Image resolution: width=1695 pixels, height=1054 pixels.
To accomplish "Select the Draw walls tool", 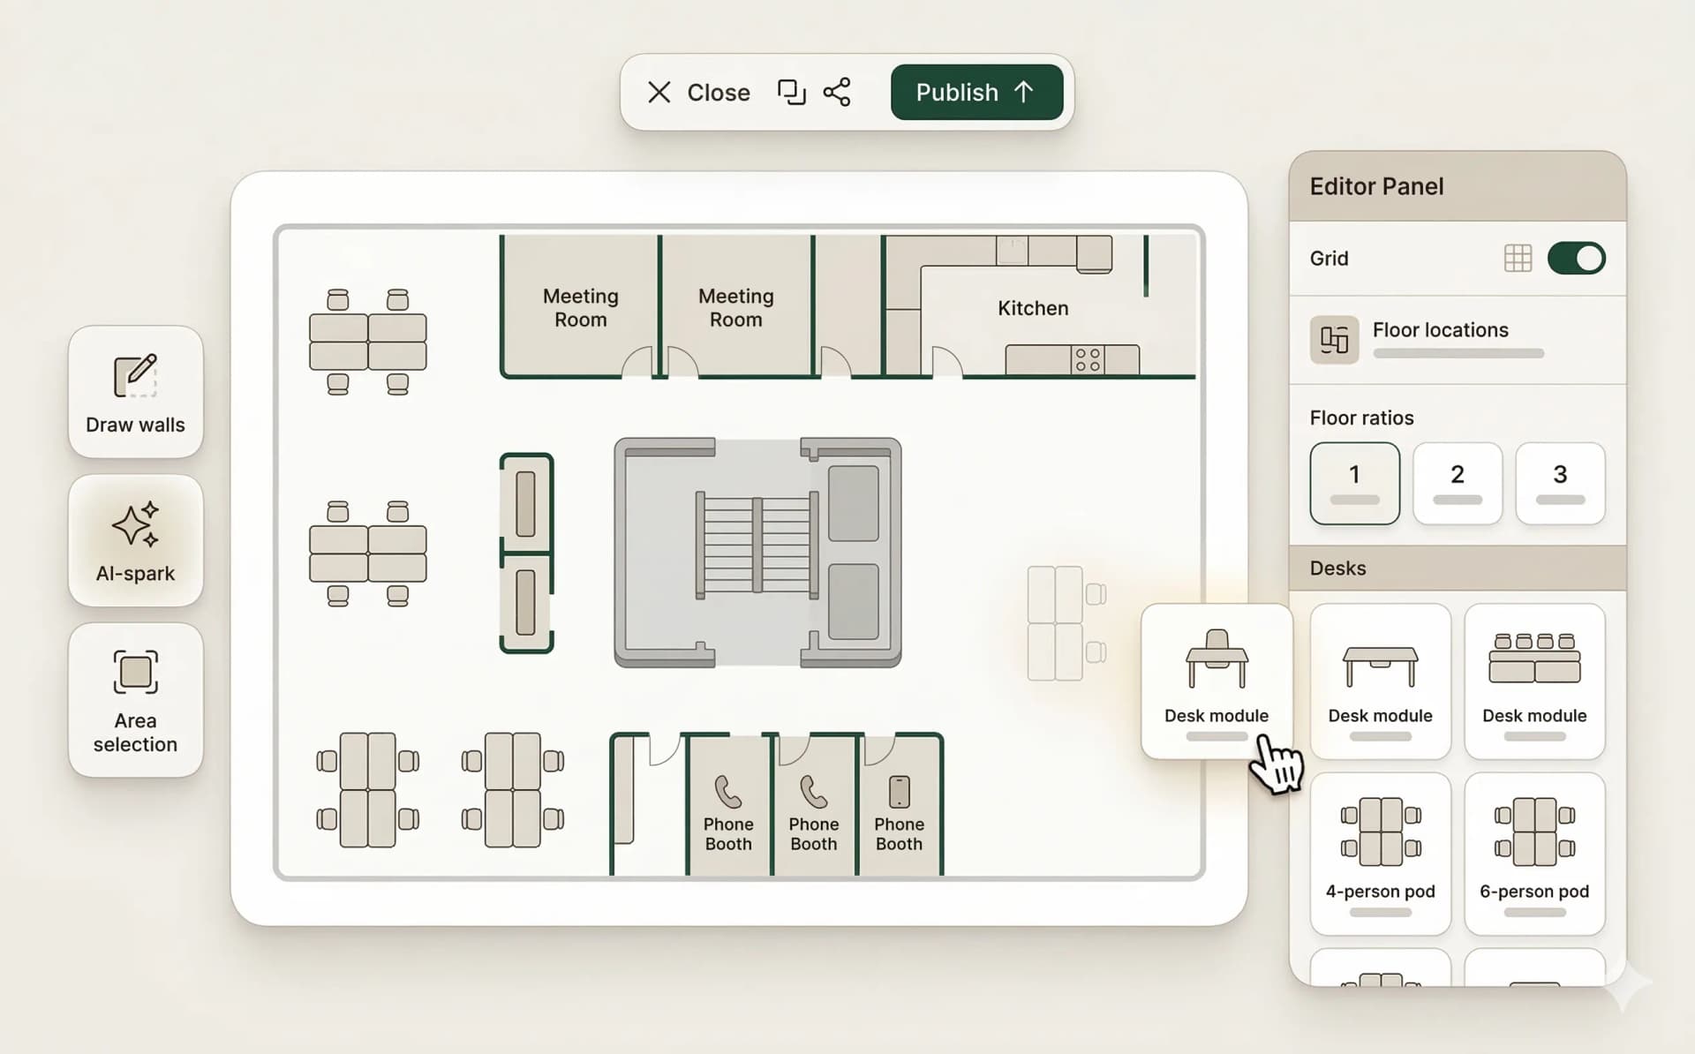I will click(135, 392).
